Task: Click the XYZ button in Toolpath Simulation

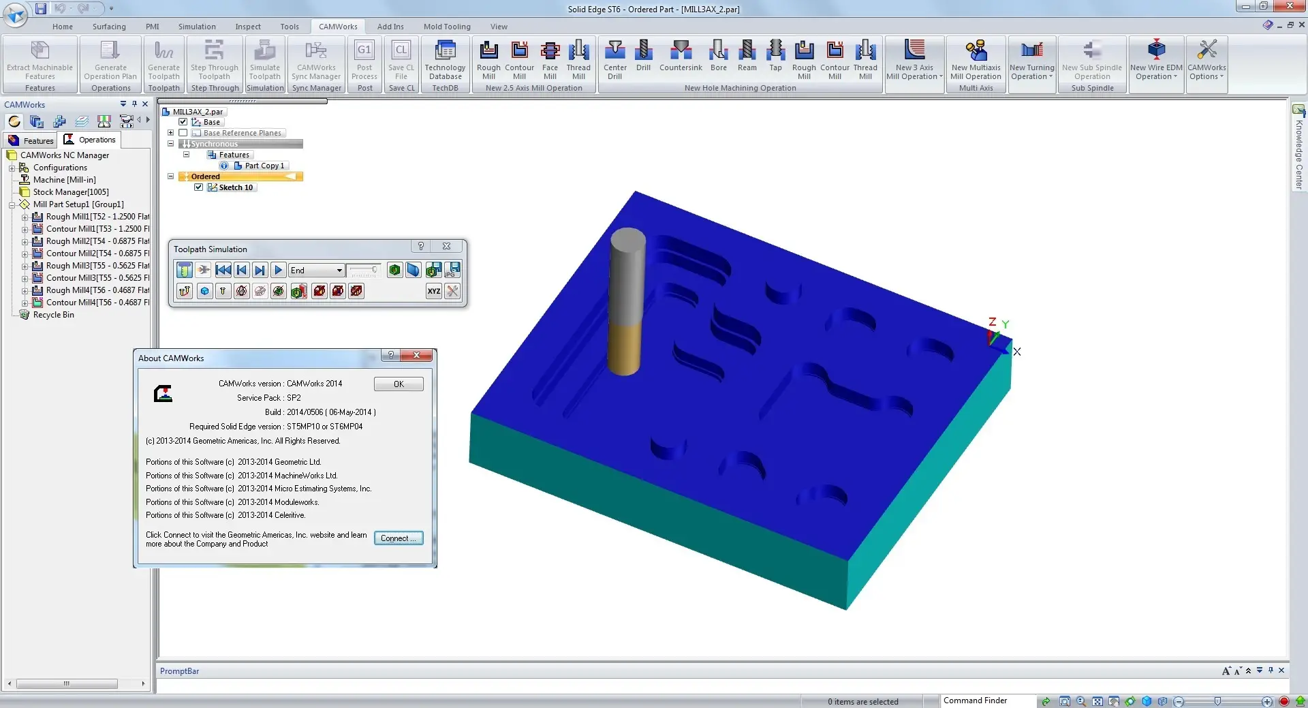Action: [x=434, y=291]
